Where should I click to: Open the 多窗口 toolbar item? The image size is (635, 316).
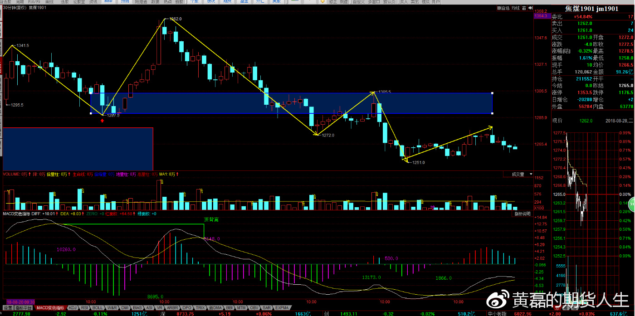374,1
